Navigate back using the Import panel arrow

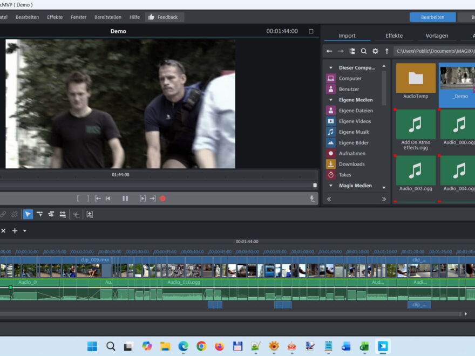coord(329,51)
